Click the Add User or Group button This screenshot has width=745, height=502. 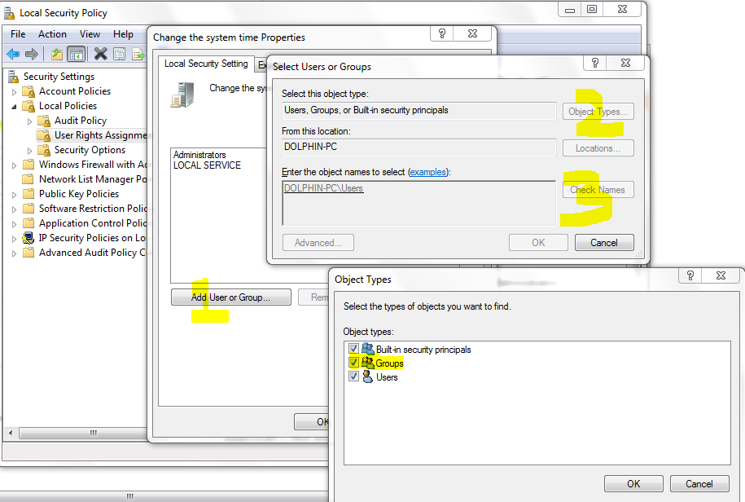(230, 297)
